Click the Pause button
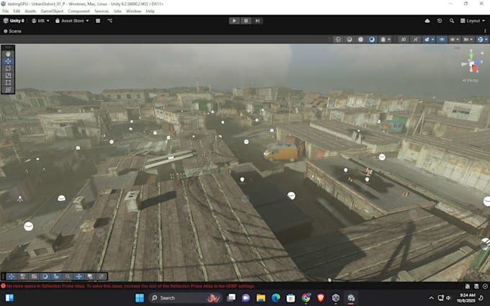The image size is (490, 306). point(246,21)
